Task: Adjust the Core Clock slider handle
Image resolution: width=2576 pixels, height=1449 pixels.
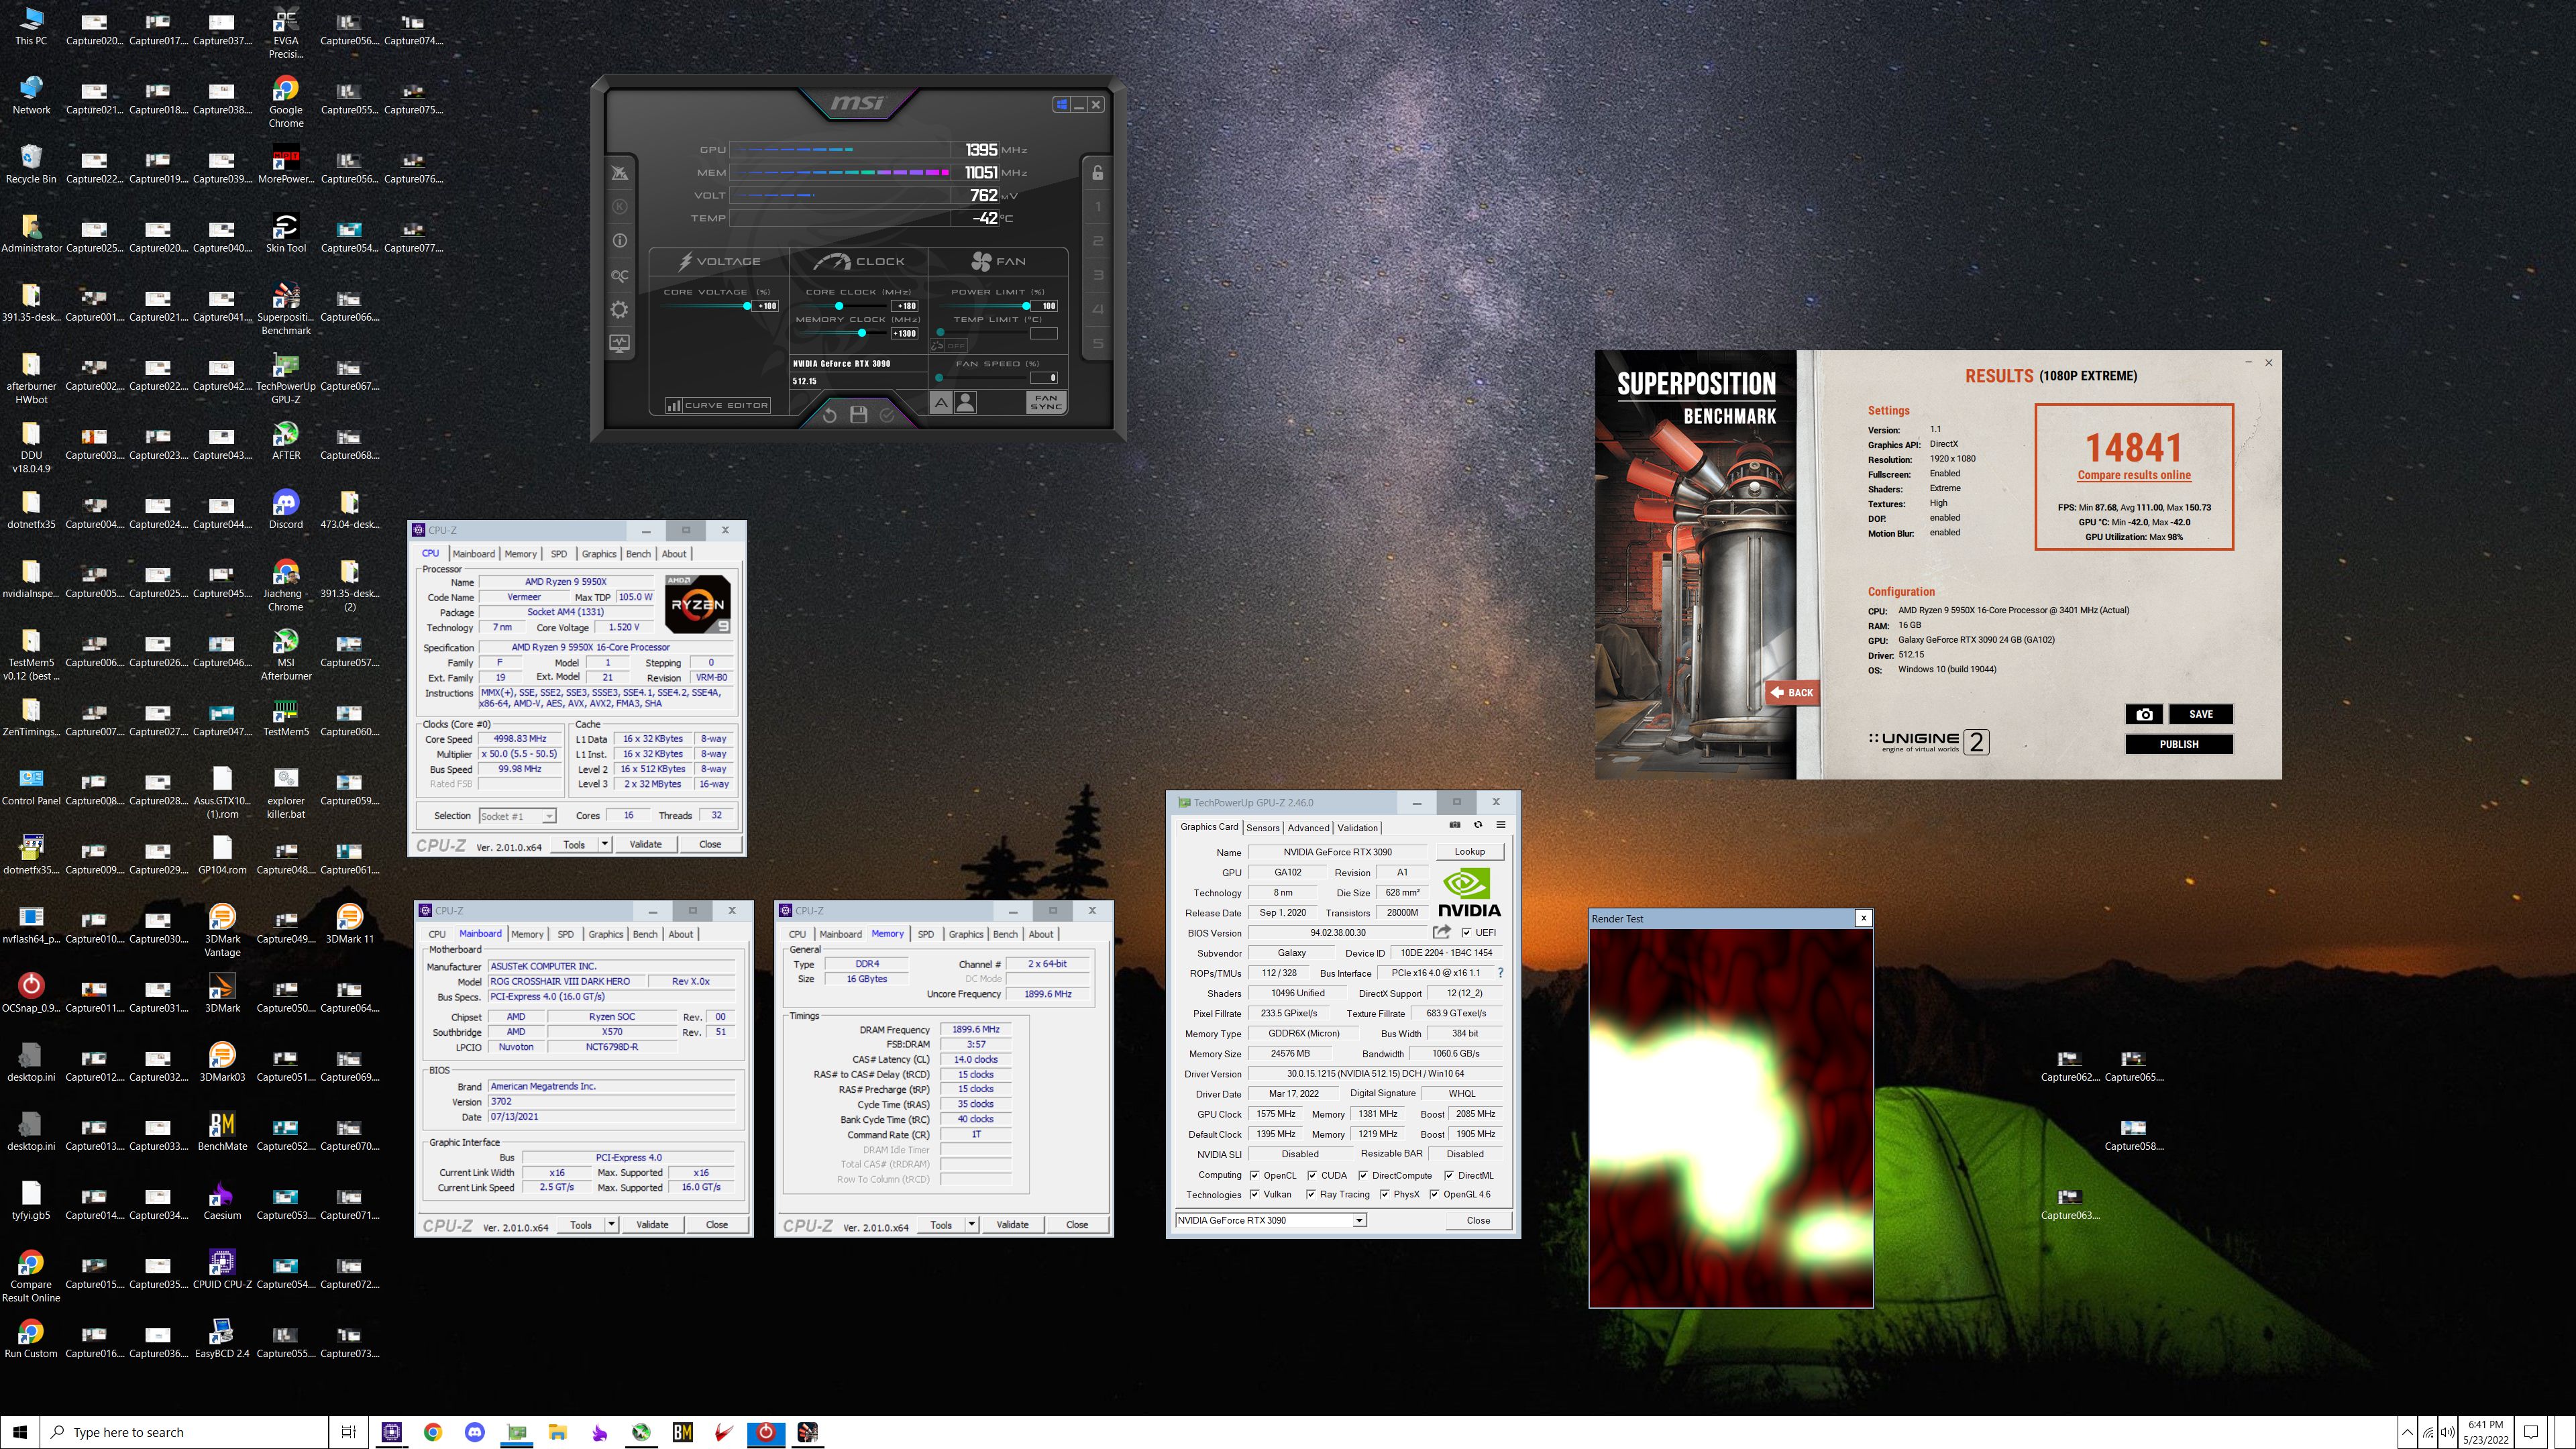Action: pyautogui.click(x=839, y=306)
